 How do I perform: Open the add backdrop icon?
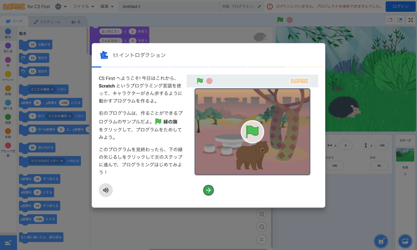[x=405, y=241]
